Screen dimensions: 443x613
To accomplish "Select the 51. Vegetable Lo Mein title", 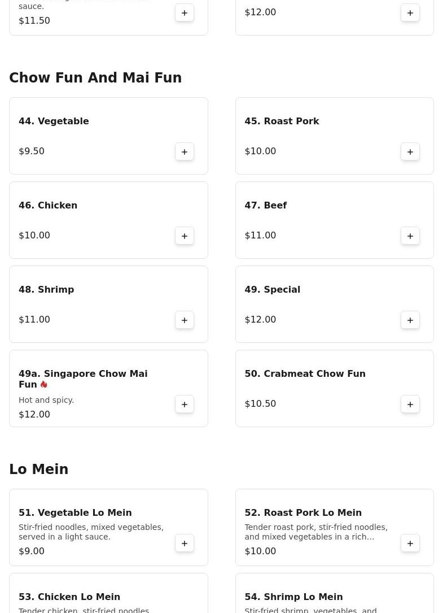I will (75, 512).
